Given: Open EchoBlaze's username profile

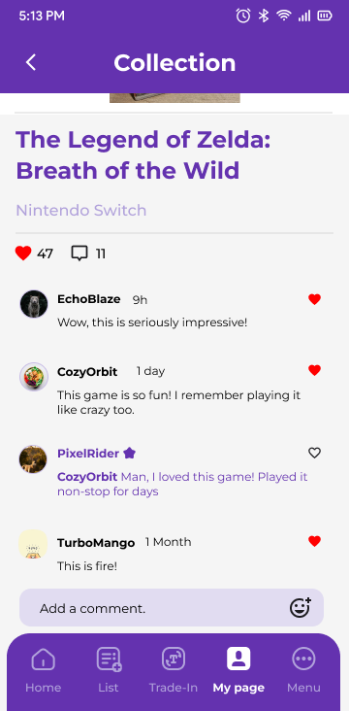Looking at the screenshot, I should 89,299.
